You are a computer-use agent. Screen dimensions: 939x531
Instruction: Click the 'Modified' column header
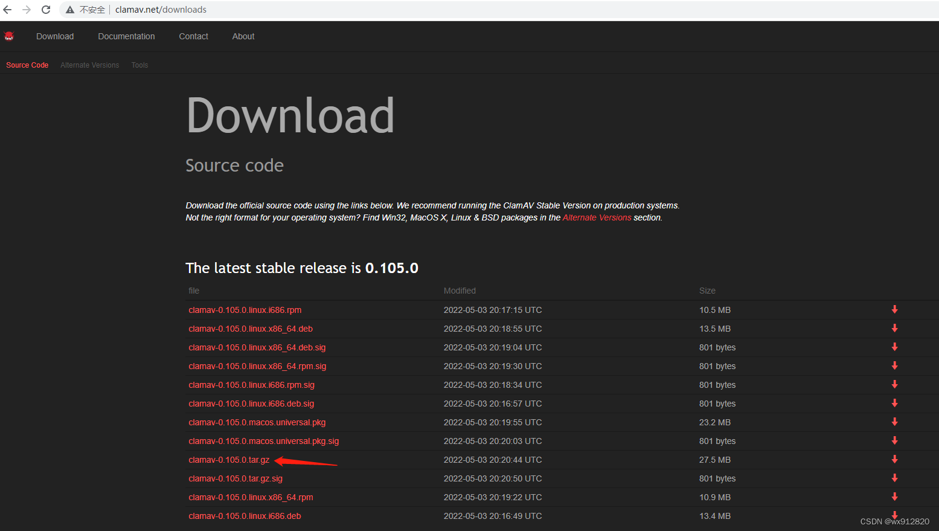point(460,291)
